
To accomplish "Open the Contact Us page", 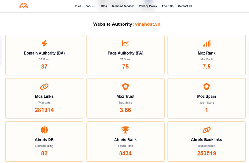I will (185, 6).
